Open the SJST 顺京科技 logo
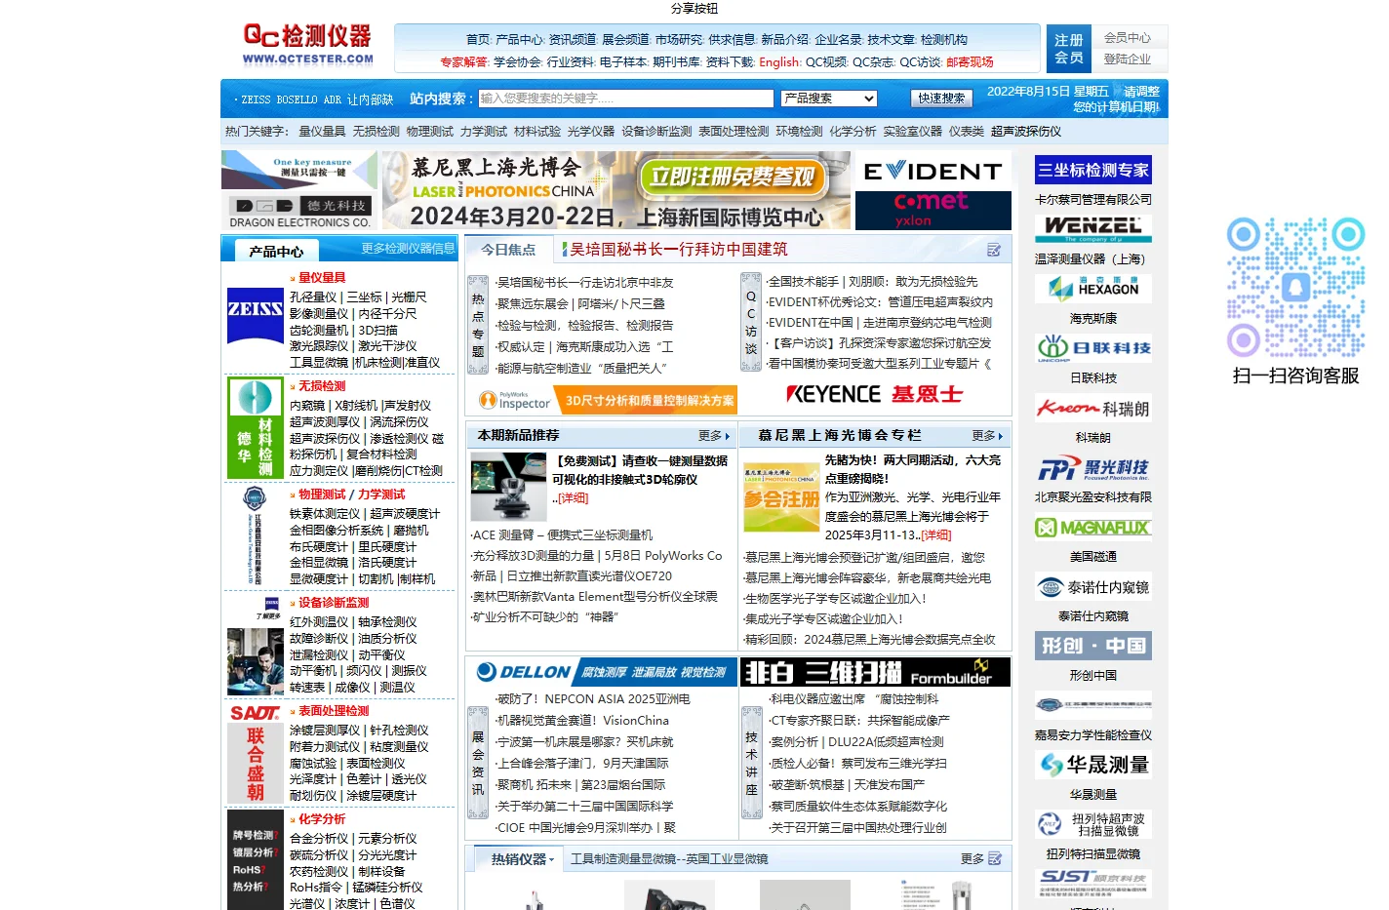The image size is (1389, 910). click(x=1092, y=883)
